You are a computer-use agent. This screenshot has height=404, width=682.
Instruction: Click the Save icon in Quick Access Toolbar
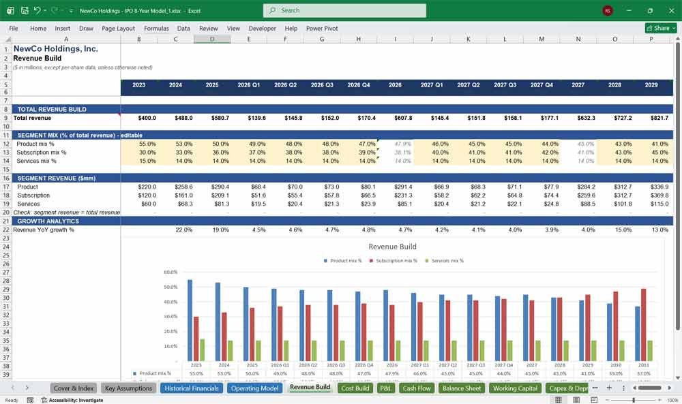(x=25, y=10)
